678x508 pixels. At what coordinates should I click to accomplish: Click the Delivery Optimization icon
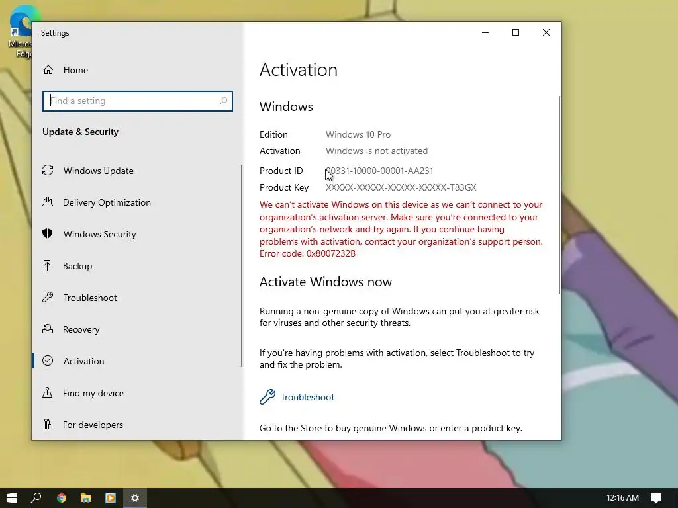click(48, 202)
